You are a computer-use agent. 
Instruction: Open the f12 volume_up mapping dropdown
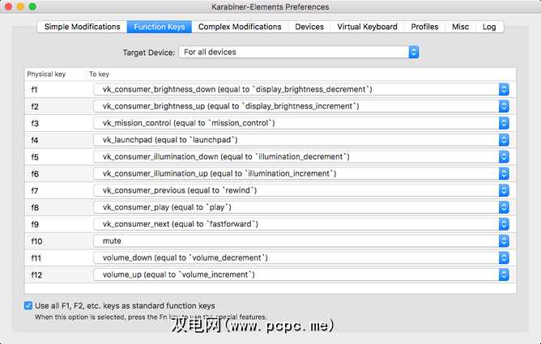(301, 274)
